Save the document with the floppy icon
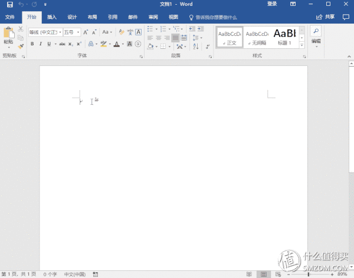Screen dimensions: 354x278 point(9,4)
